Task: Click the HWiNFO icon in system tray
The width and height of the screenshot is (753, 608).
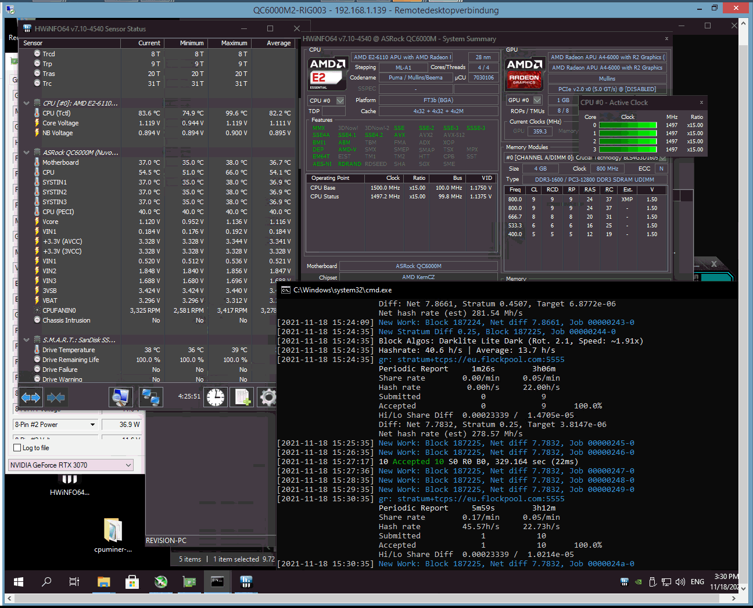Action: (625, 582)
